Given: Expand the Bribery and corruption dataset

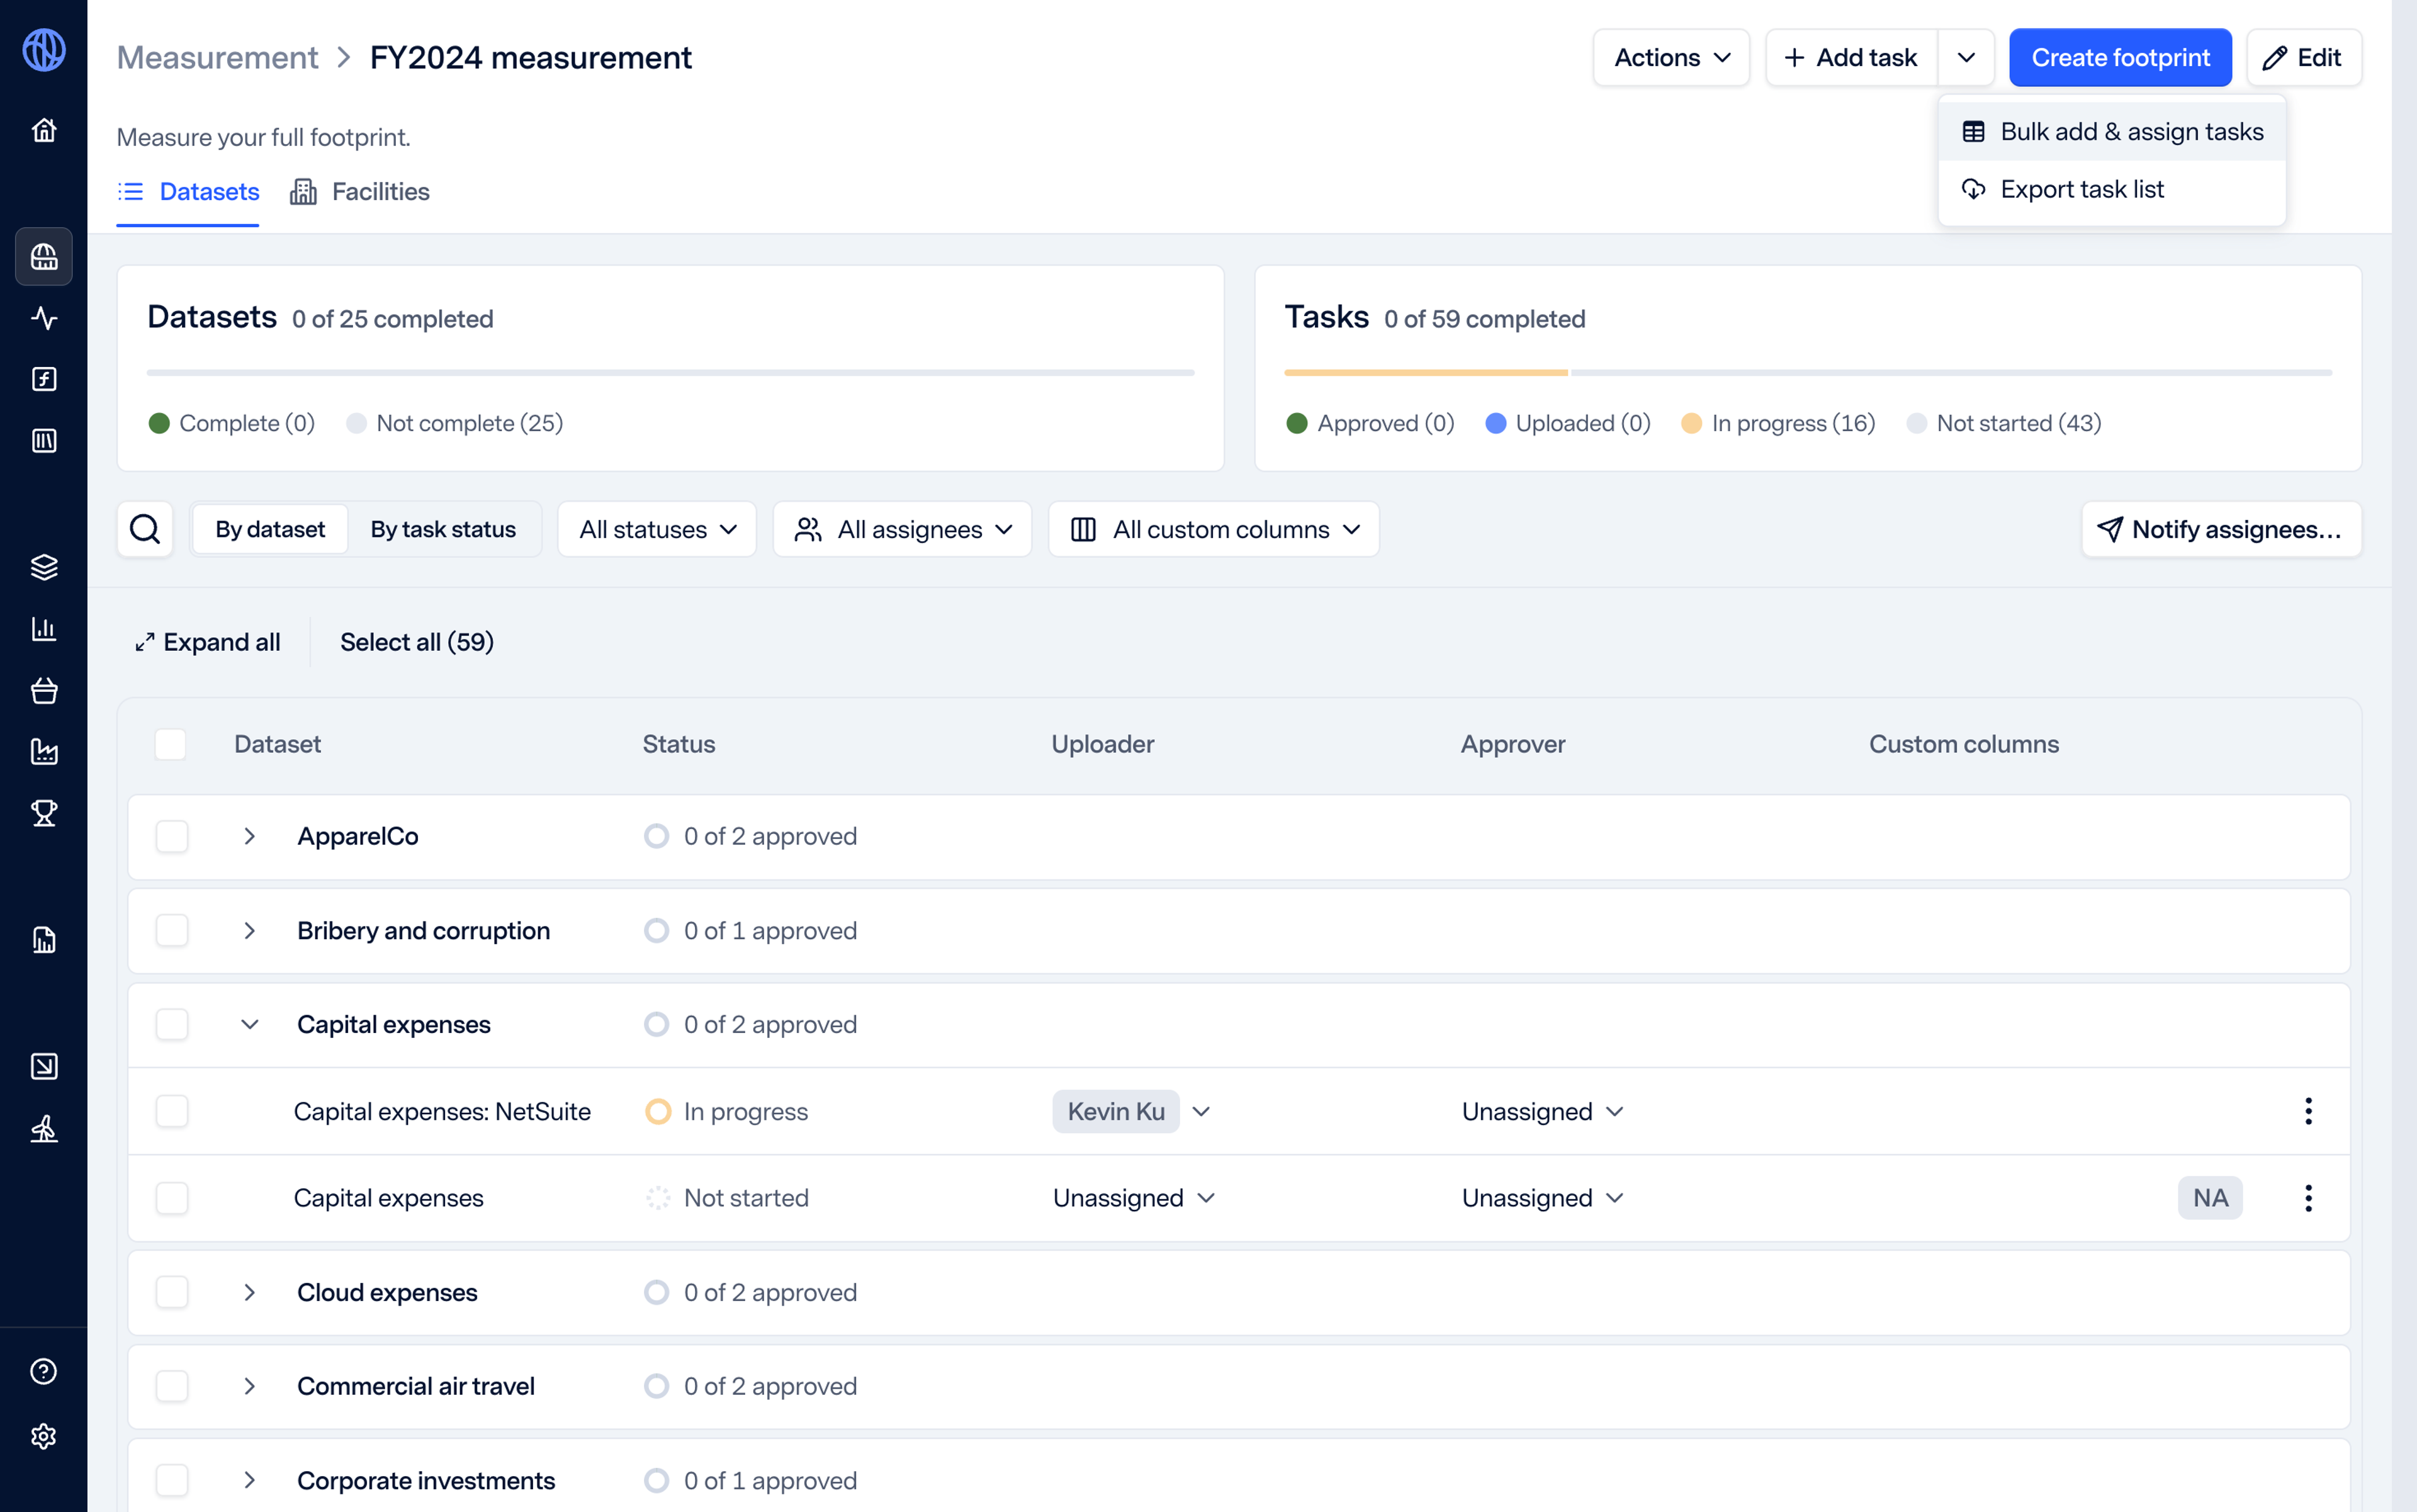Looking at the screenshot, I should 250,931.
